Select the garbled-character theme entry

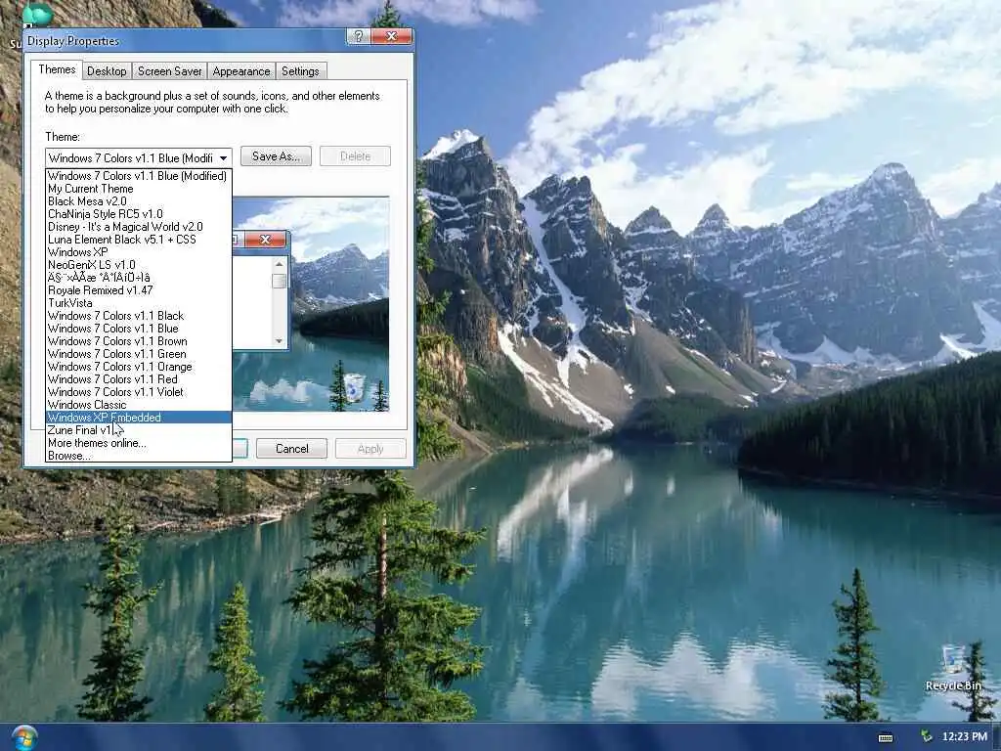[139, 278]
